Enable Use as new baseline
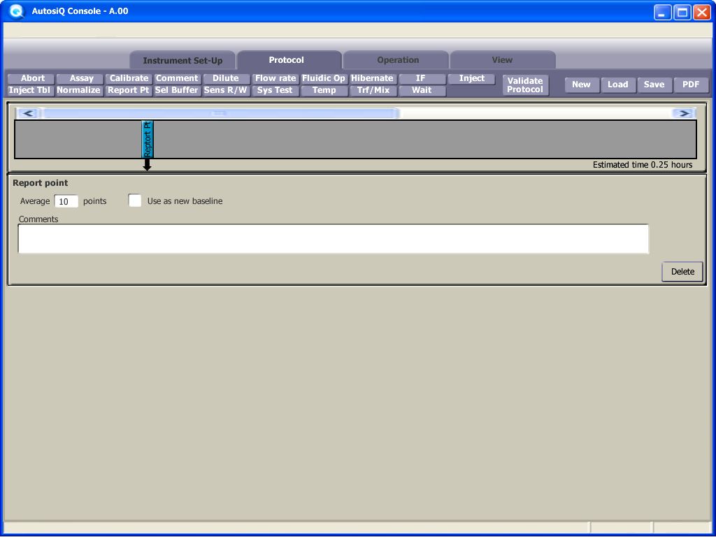The height and width of the screenshot is (549, 716). (x=135, y=200)
